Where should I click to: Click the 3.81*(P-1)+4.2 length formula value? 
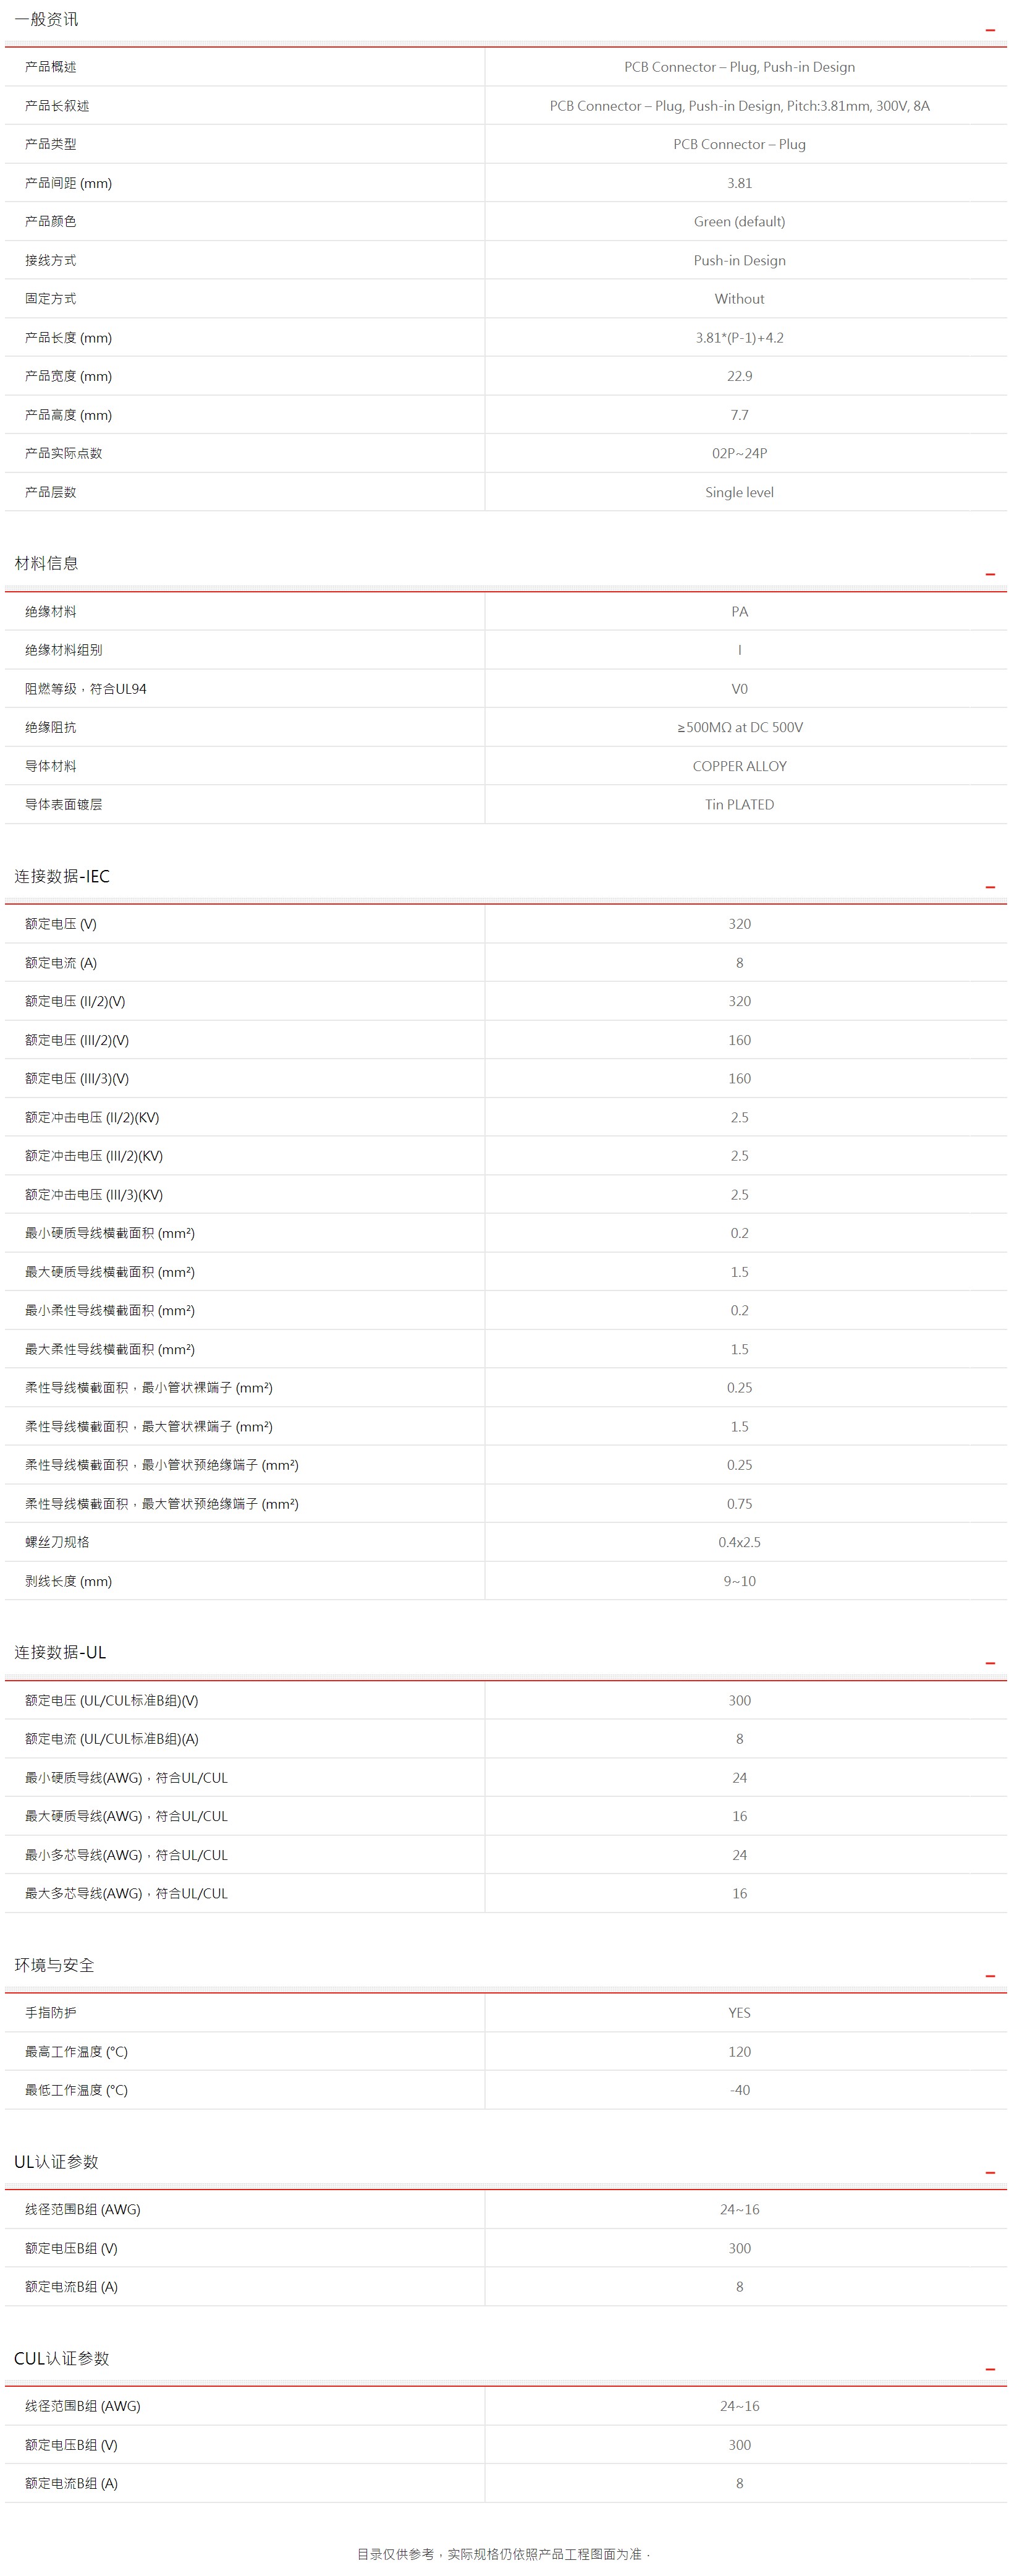click(739, 338)
